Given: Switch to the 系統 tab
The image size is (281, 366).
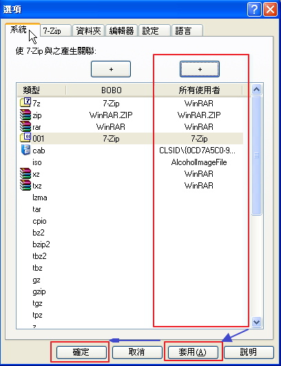Looking at the screenshot, I should (x=22, y=30).
